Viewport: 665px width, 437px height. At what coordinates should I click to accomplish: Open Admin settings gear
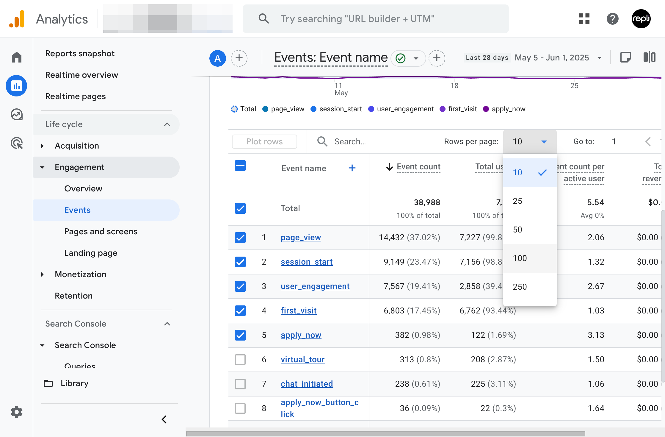coord(17,412)
